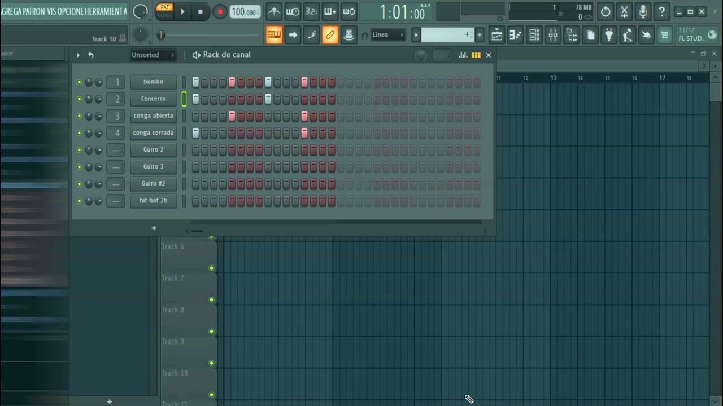Open the Mixer view icon
The height and width of the screenshot is (406, 723).
click(x=553, y=36)
